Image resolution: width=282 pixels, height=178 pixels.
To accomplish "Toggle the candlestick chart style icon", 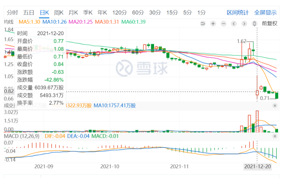I will (255, 23).
